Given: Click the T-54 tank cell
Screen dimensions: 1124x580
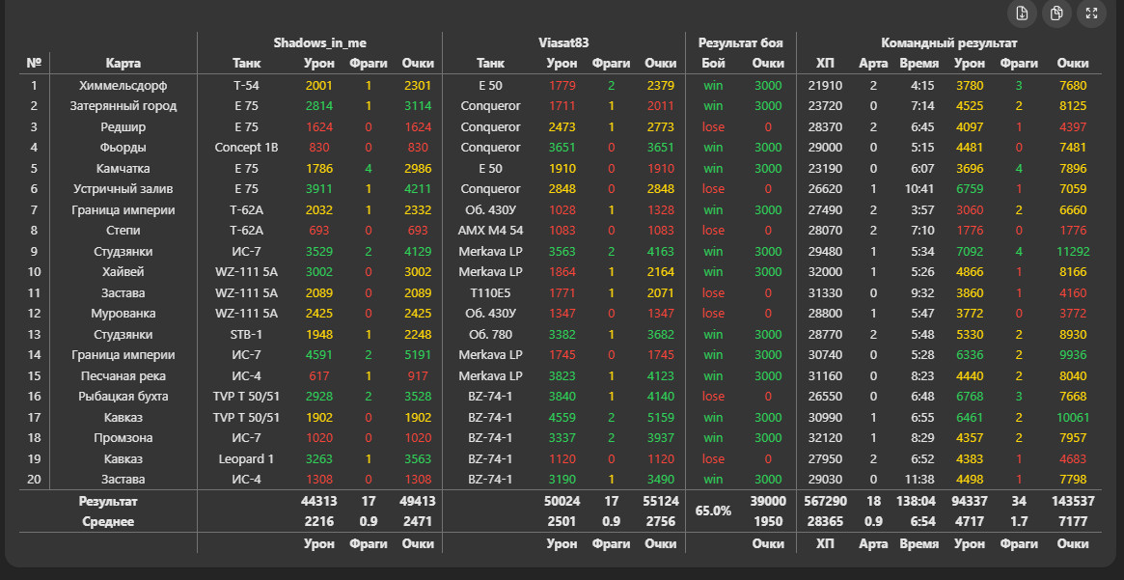Looking at the screenshot, I should [x=247, y=86].
